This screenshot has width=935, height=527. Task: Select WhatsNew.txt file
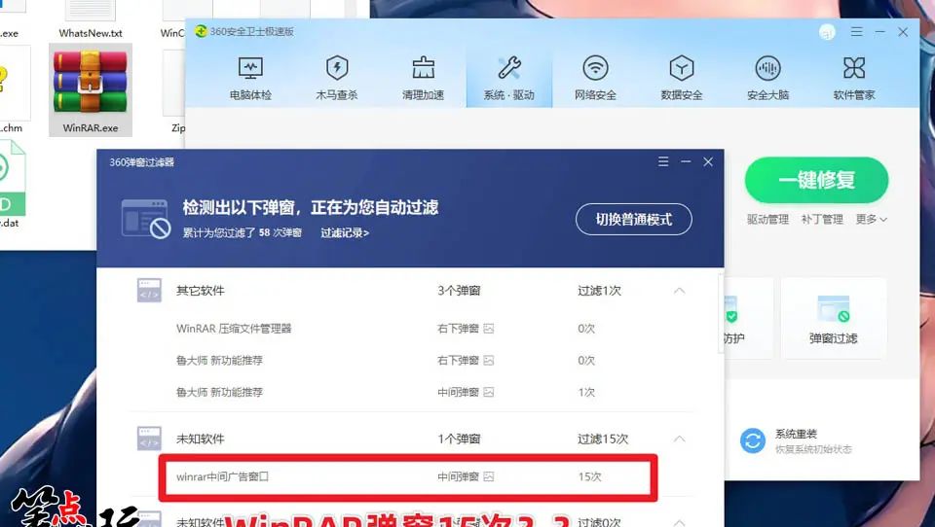[91, 20]
